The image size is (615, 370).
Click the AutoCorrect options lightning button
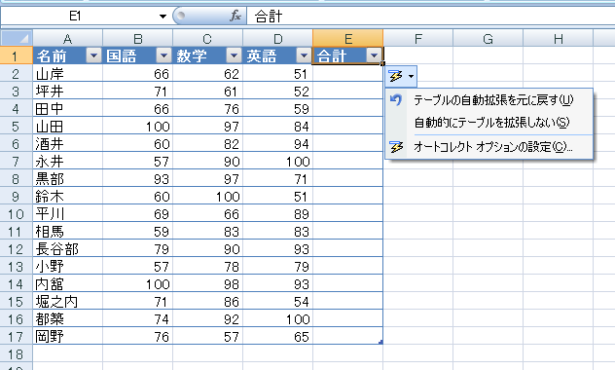(401, 76)
